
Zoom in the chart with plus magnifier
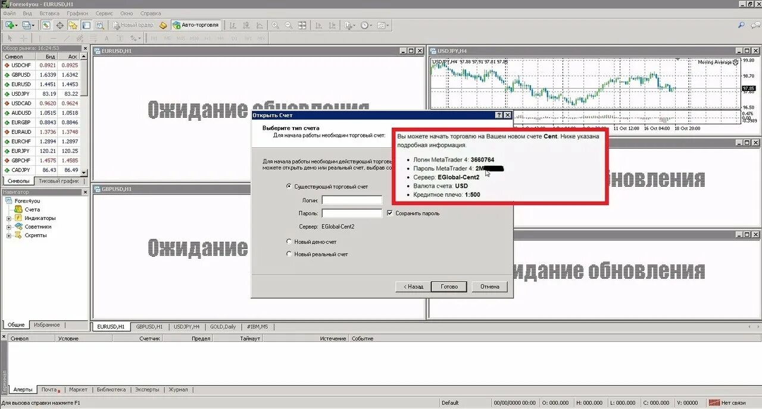tap(275, 25)
